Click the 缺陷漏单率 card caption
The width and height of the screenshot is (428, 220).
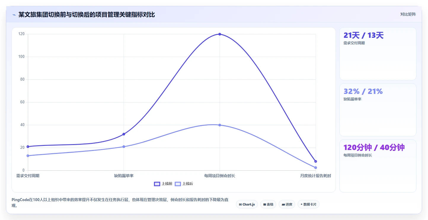[352, 99]
